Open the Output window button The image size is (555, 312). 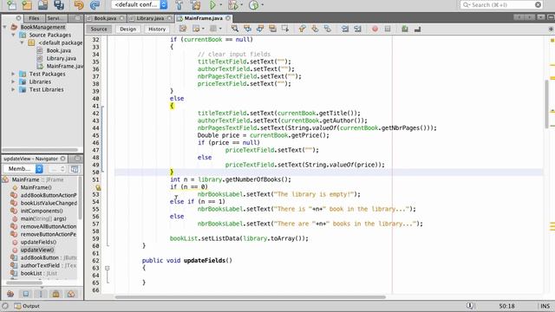coord(27,306)
